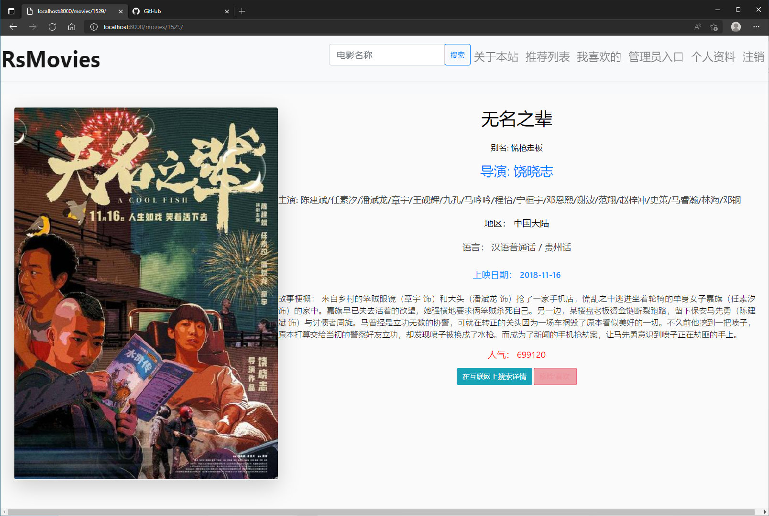Open the tab actions menu icon

11,11
